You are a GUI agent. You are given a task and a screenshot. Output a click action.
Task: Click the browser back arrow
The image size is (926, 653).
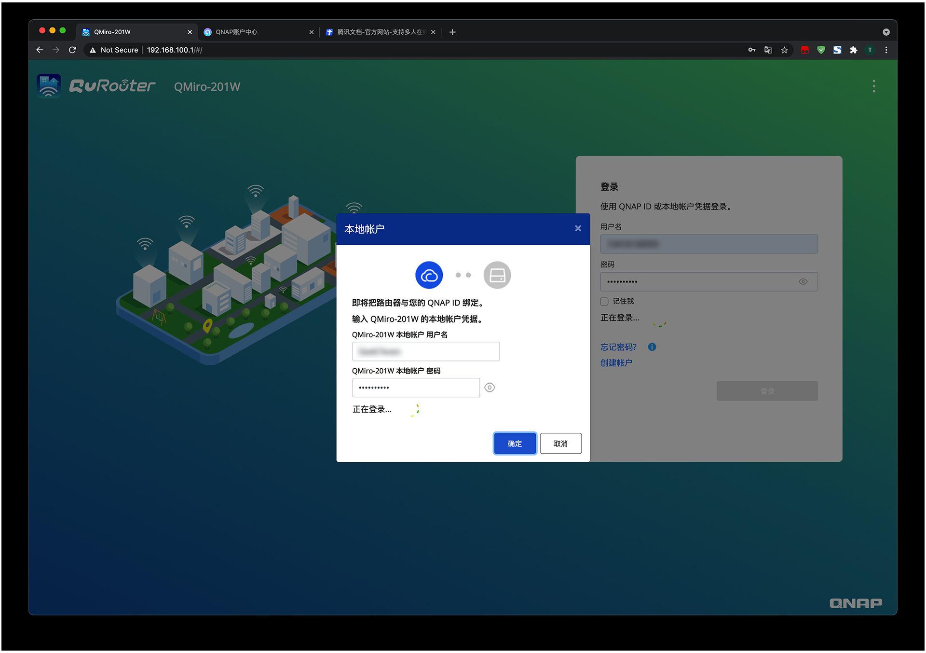(40, 50)
